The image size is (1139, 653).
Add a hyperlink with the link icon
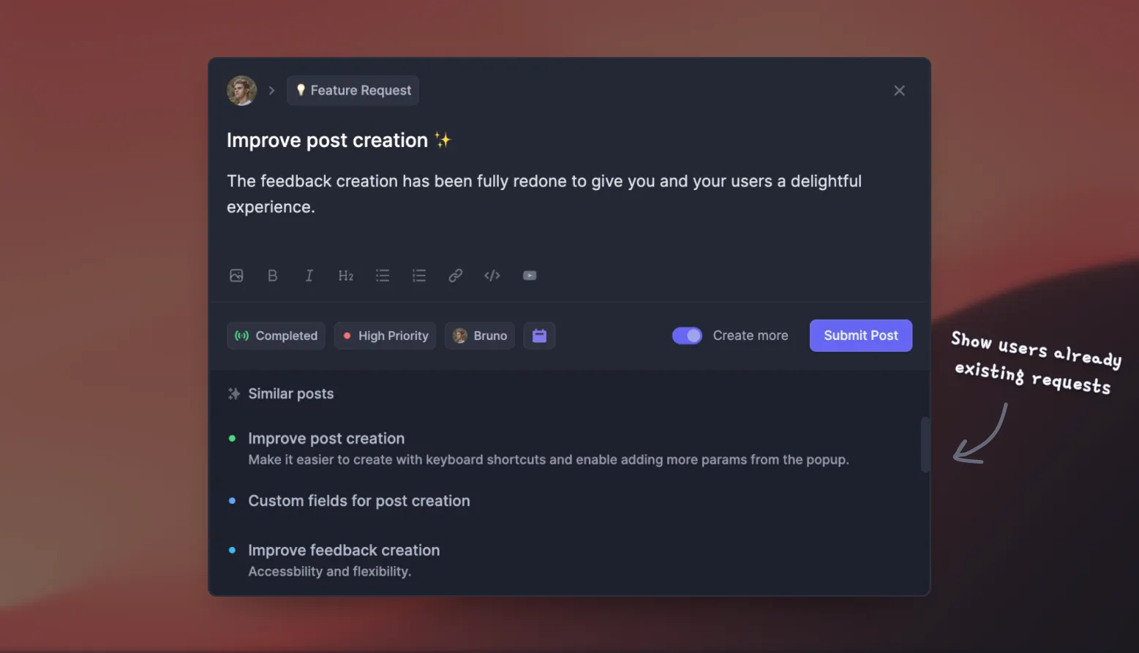click(x=456, y=276)
